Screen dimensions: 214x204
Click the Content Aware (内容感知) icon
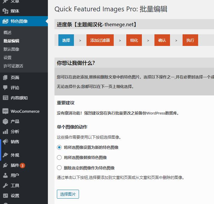5,98
